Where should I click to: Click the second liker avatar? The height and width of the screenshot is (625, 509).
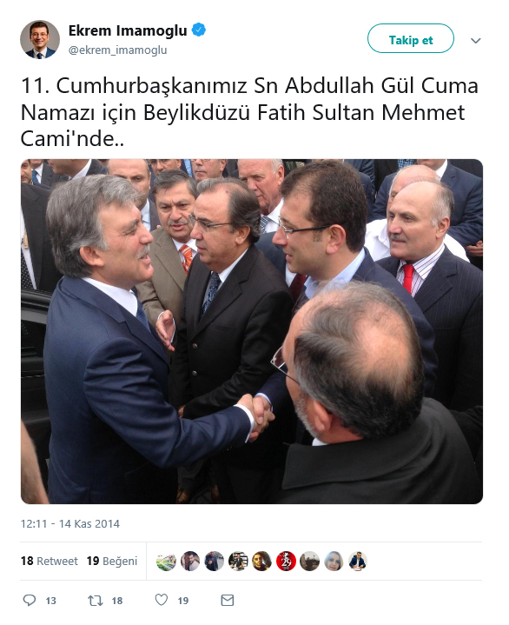pyautogui.click(x=190, y=561)
